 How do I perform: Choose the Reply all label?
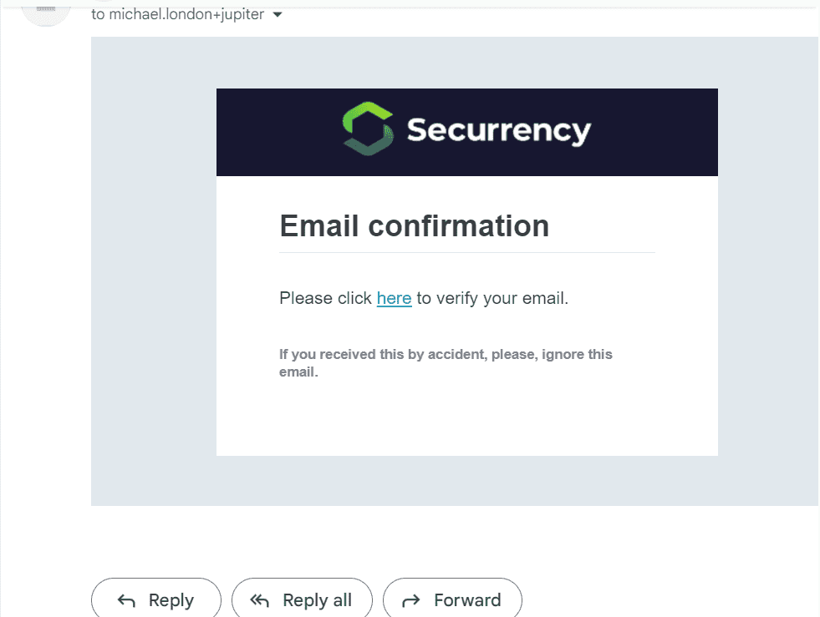[x=318, y=600]
